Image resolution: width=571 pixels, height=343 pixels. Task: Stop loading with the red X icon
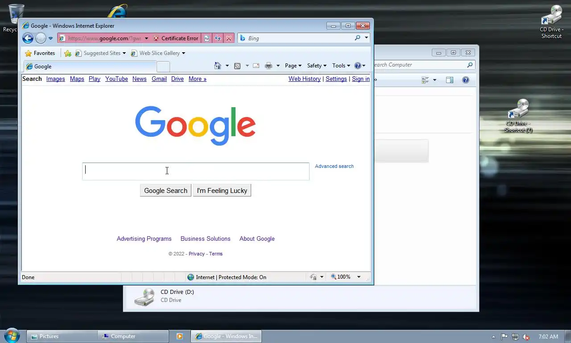[229, 38]
